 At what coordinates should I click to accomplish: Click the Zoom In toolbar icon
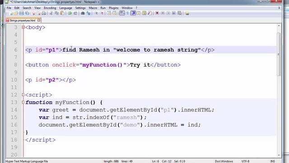tap(96, 13)
